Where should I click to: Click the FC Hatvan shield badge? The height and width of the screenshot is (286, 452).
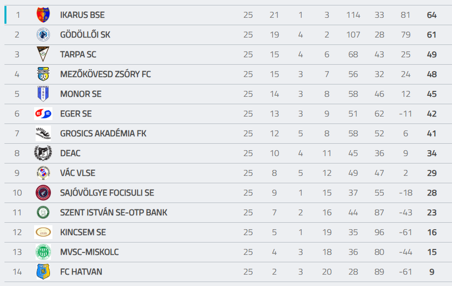[x=43, y=272]
